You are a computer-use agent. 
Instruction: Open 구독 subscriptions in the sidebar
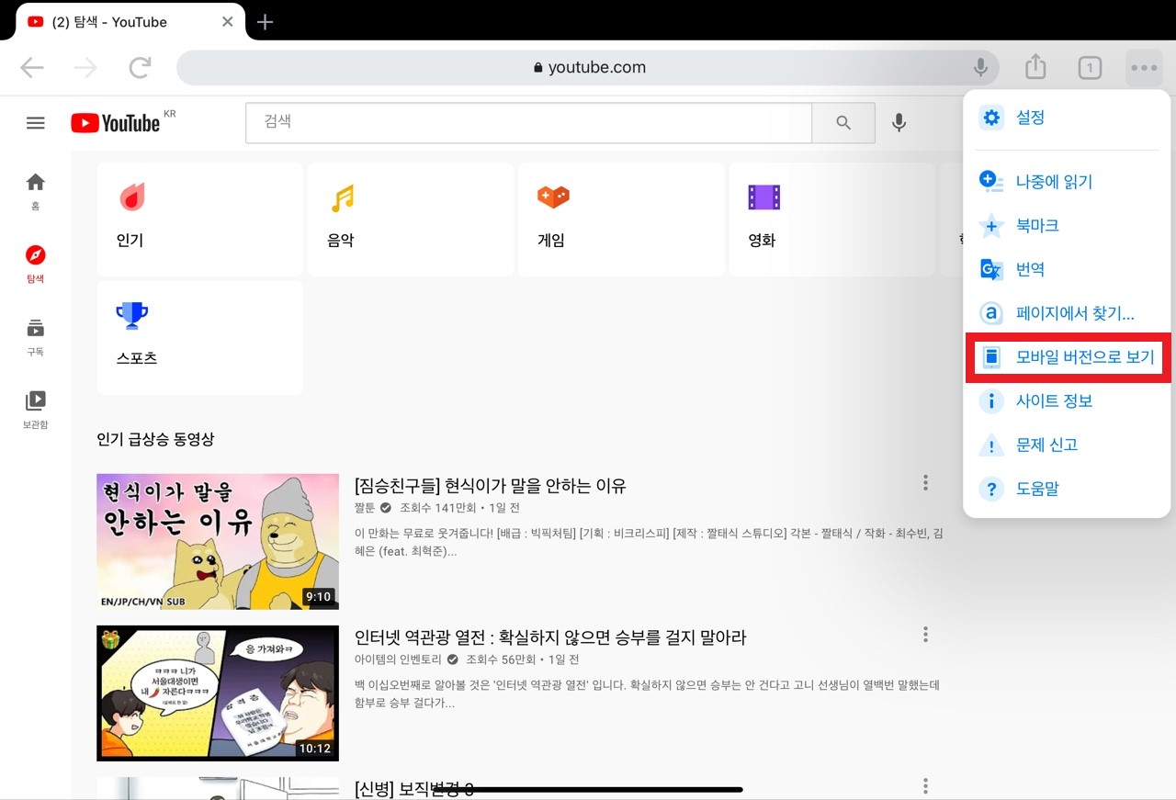[x=35, y=337]
